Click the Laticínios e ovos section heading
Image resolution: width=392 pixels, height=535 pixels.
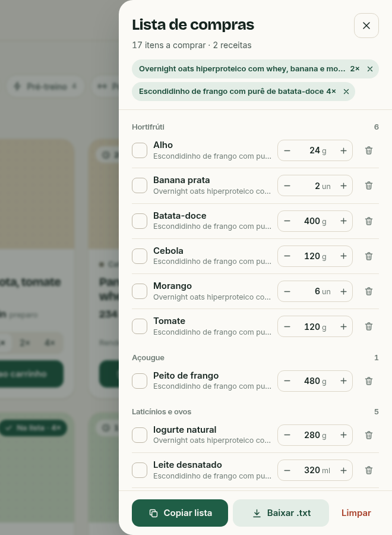[x=162, y=412]
